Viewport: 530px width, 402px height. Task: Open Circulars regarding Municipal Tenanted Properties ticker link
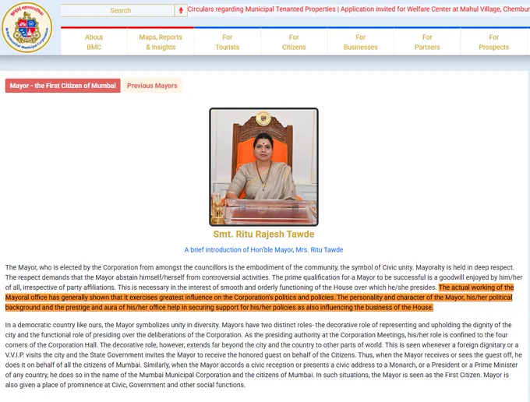point(262,9)
